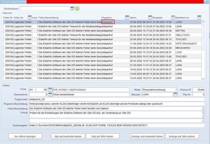Click the green refresh icon beside Sachbearbeiter
The image size is (210, 144).
point(77,9)
